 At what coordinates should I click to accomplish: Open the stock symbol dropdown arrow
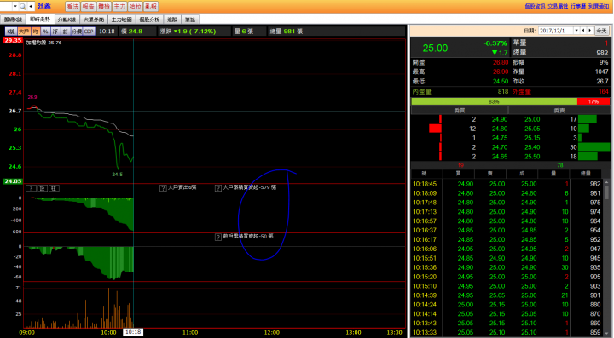point(15,6)
